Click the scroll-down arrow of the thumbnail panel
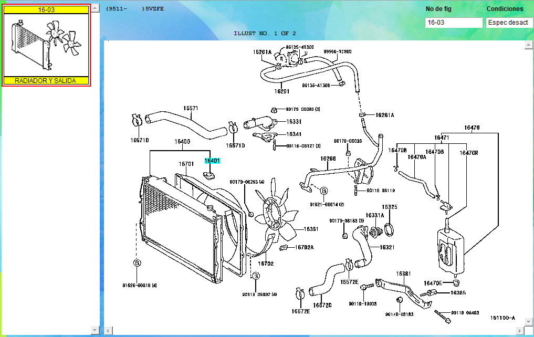 (x=95, y=330)
